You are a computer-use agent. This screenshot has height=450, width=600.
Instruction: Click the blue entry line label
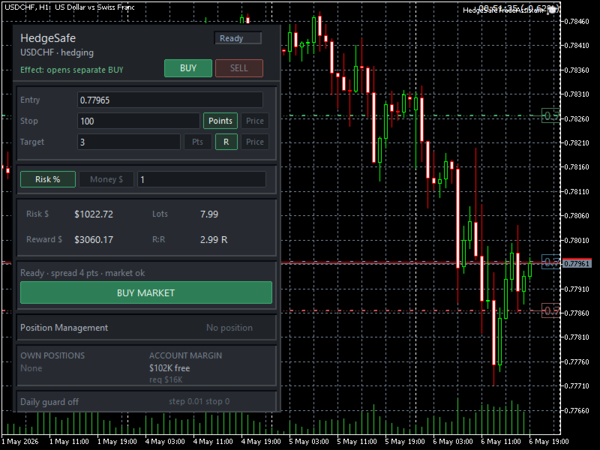point(551,262)
